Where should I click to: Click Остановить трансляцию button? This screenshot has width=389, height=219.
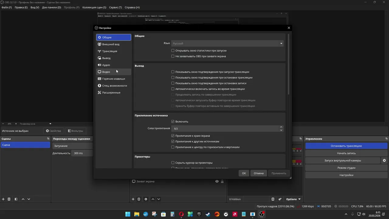coord(346,146)
